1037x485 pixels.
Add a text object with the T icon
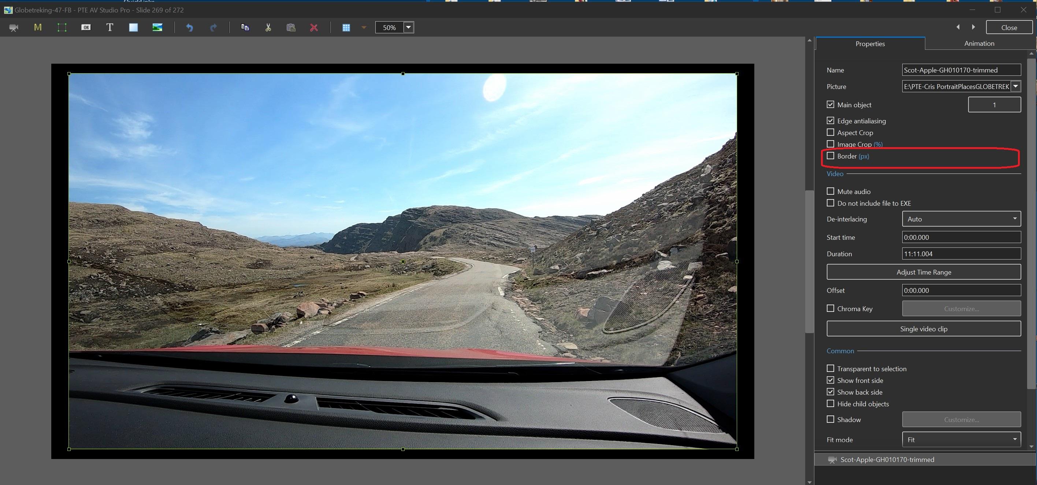point(109,27)
